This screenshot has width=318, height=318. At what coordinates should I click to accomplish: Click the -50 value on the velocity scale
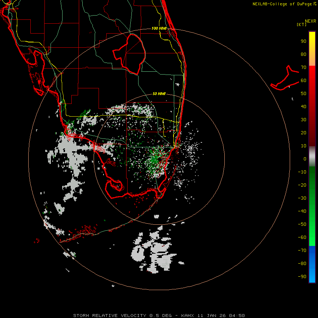pyautogui.click(x=302, y=224)
